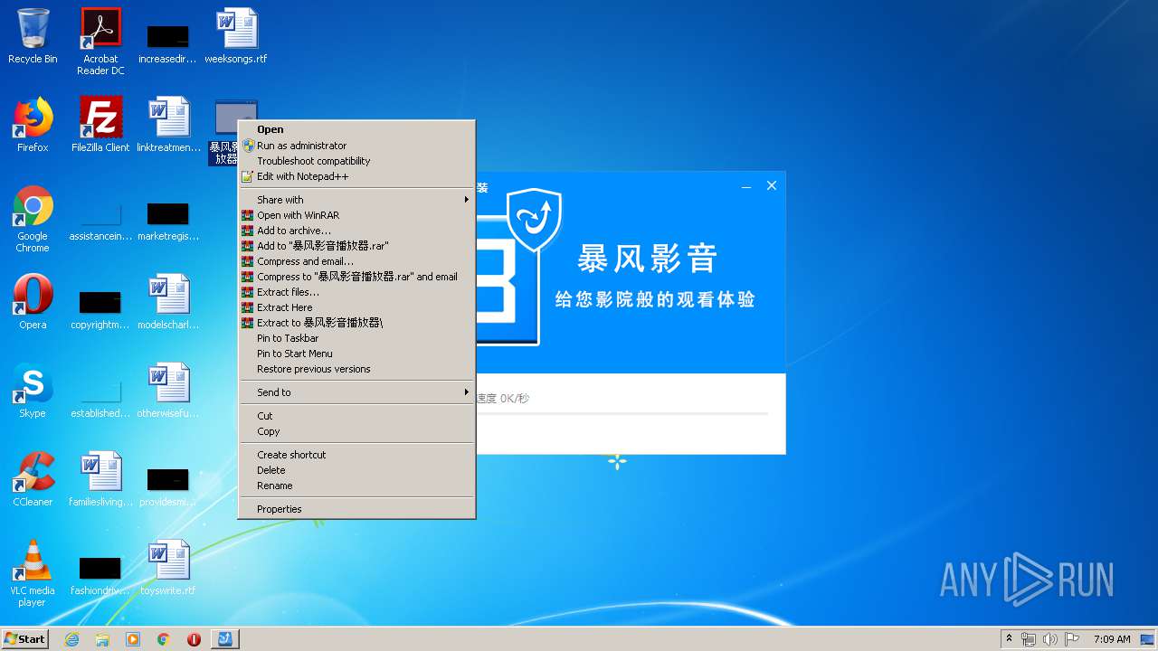Click the network tray icon
Screen dimensions: 1158x651
click(x=1029, y=639)
